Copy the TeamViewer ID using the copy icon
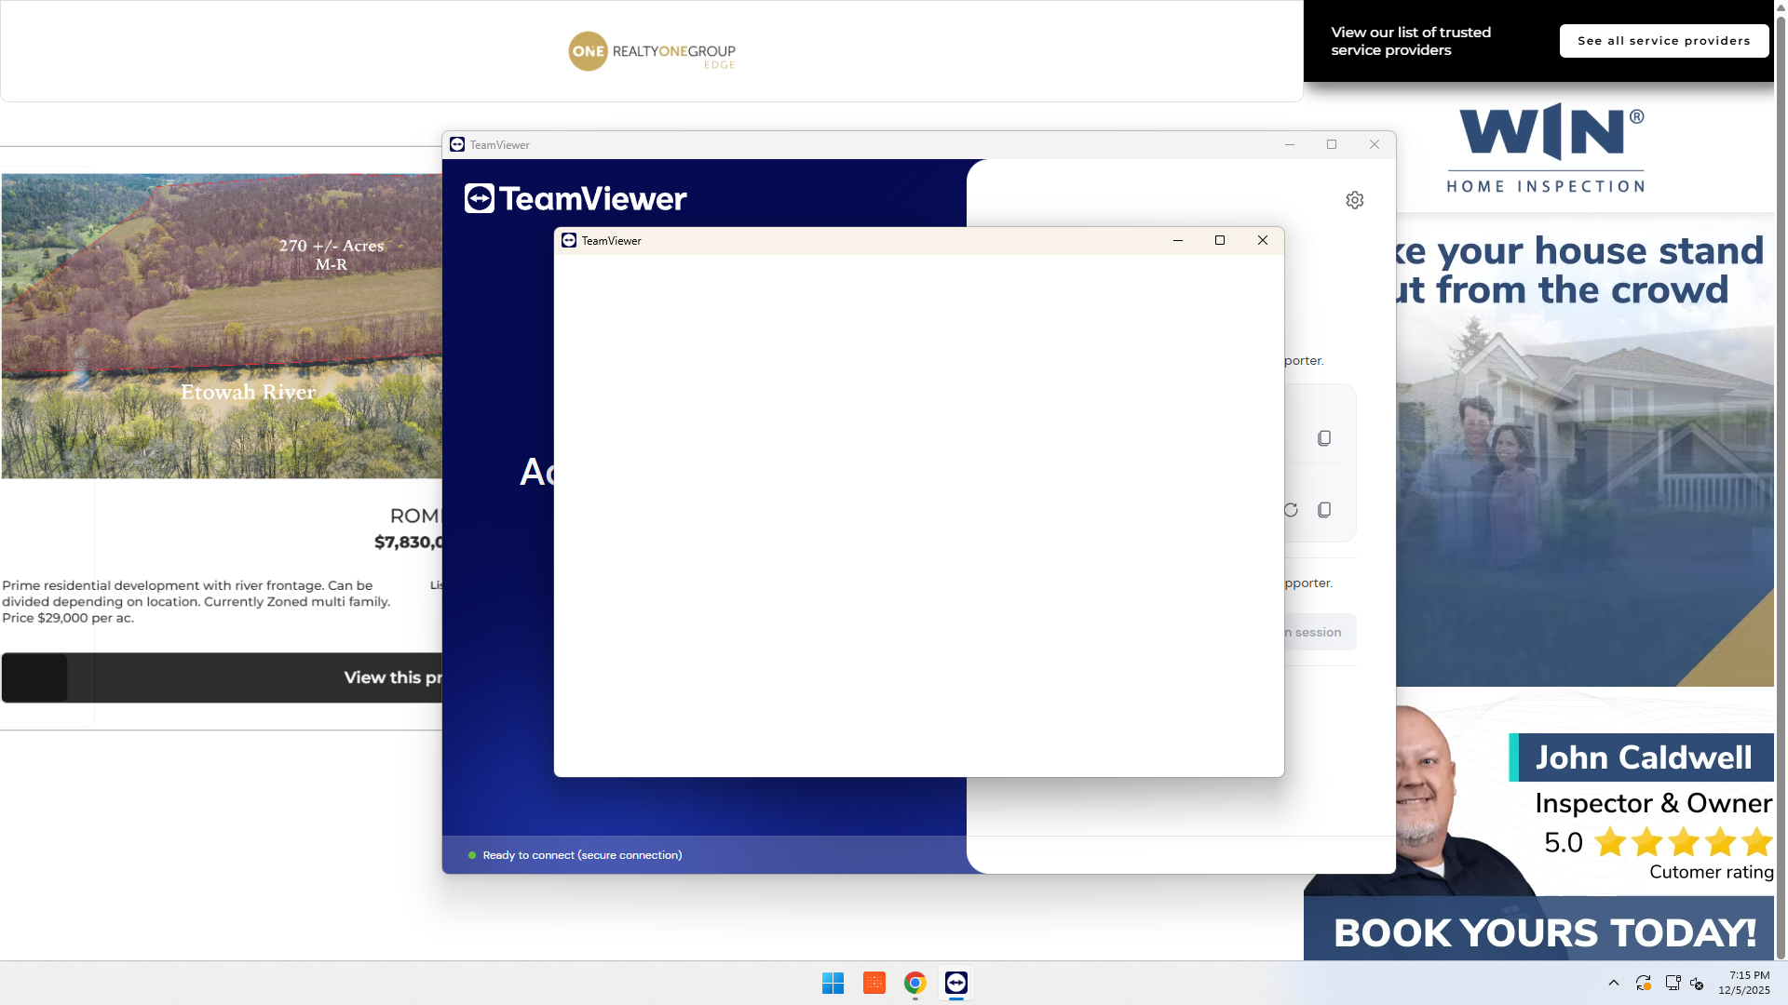Viewport: 1788px width, 1005px height. pos(1323,437)
